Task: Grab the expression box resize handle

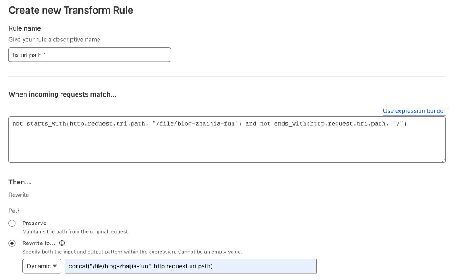Action: click(443, 160)
